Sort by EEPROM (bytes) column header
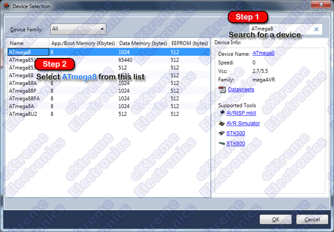 coord(190,44)
